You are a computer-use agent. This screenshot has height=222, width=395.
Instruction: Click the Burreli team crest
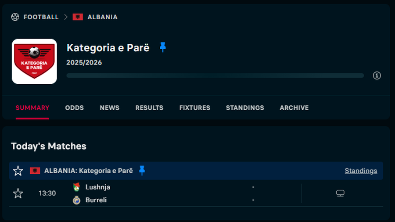[x=77, y=200]
